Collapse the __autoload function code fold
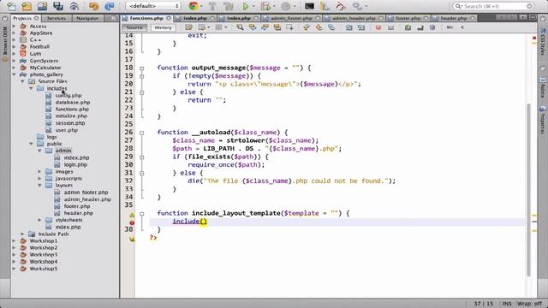Screen dimensions: 548x308 (x=141, y=133)
